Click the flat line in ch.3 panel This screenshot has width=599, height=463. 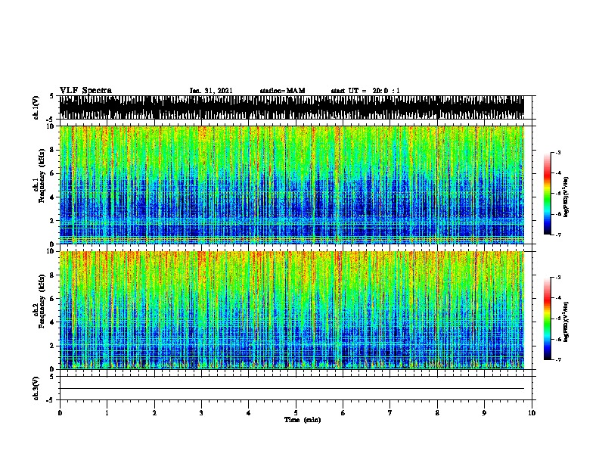pyautogui.click(x=292, y=389)
